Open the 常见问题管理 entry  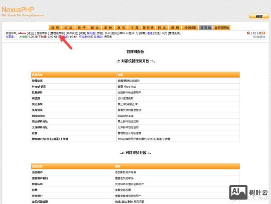click(x=40, y=202)
